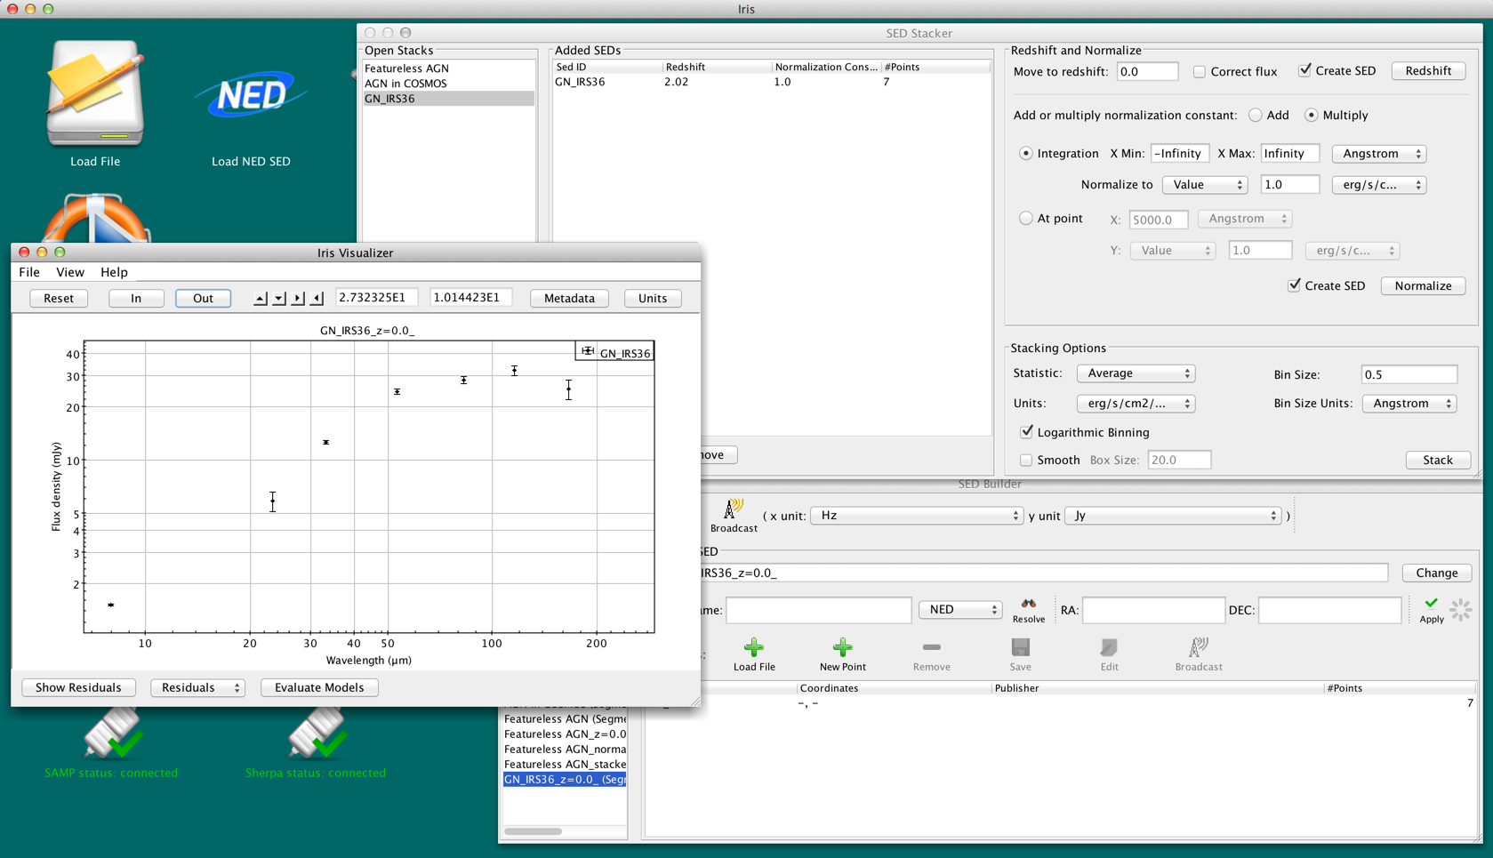This screenshot has height=858, width=1493.
Task: Open the File menu in Iris Visualizer
Action: pyautogui.click(x=29, y=272)
